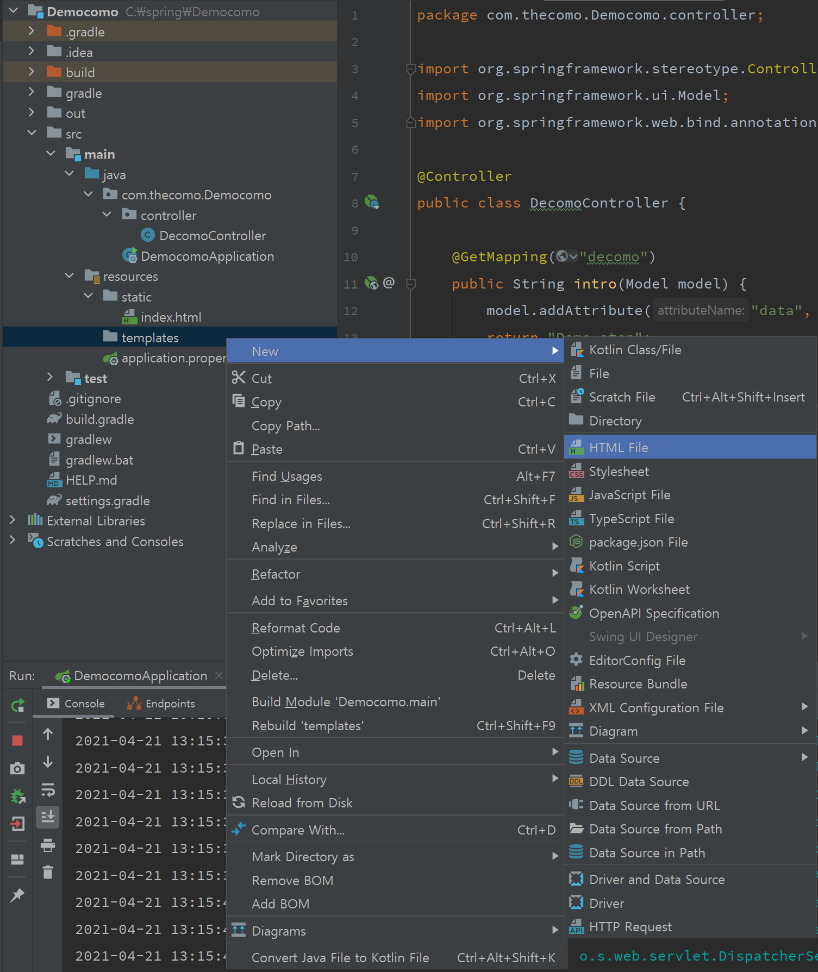Screen dimensions: 818x972
Task: Click the @ gutter icon on line 11
Action: pos(389,283)
